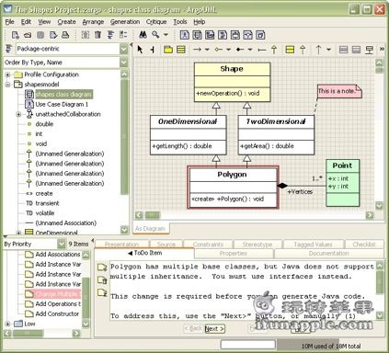Expand the Low priority node
This screenshot has width=389, height=353.
[8, 324]
